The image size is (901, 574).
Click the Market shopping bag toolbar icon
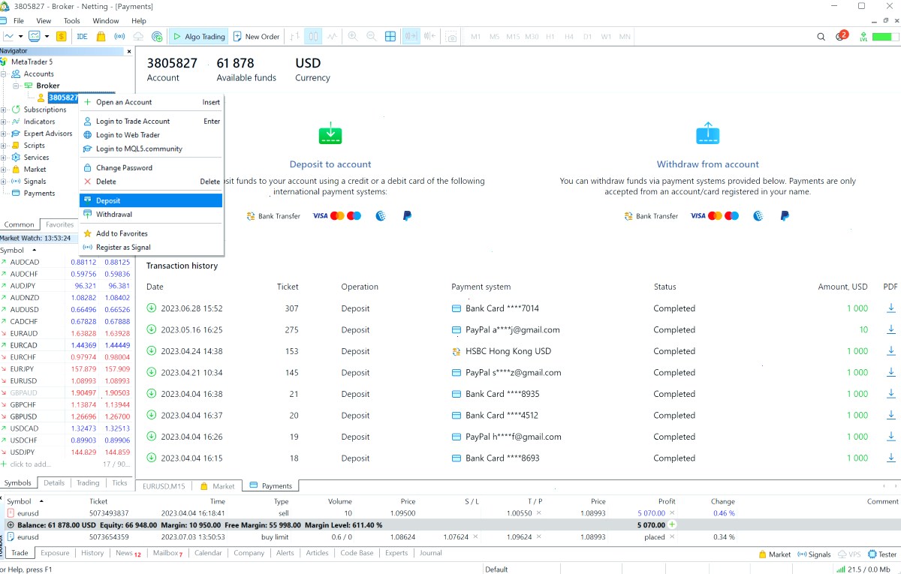[x=101, y=36]
